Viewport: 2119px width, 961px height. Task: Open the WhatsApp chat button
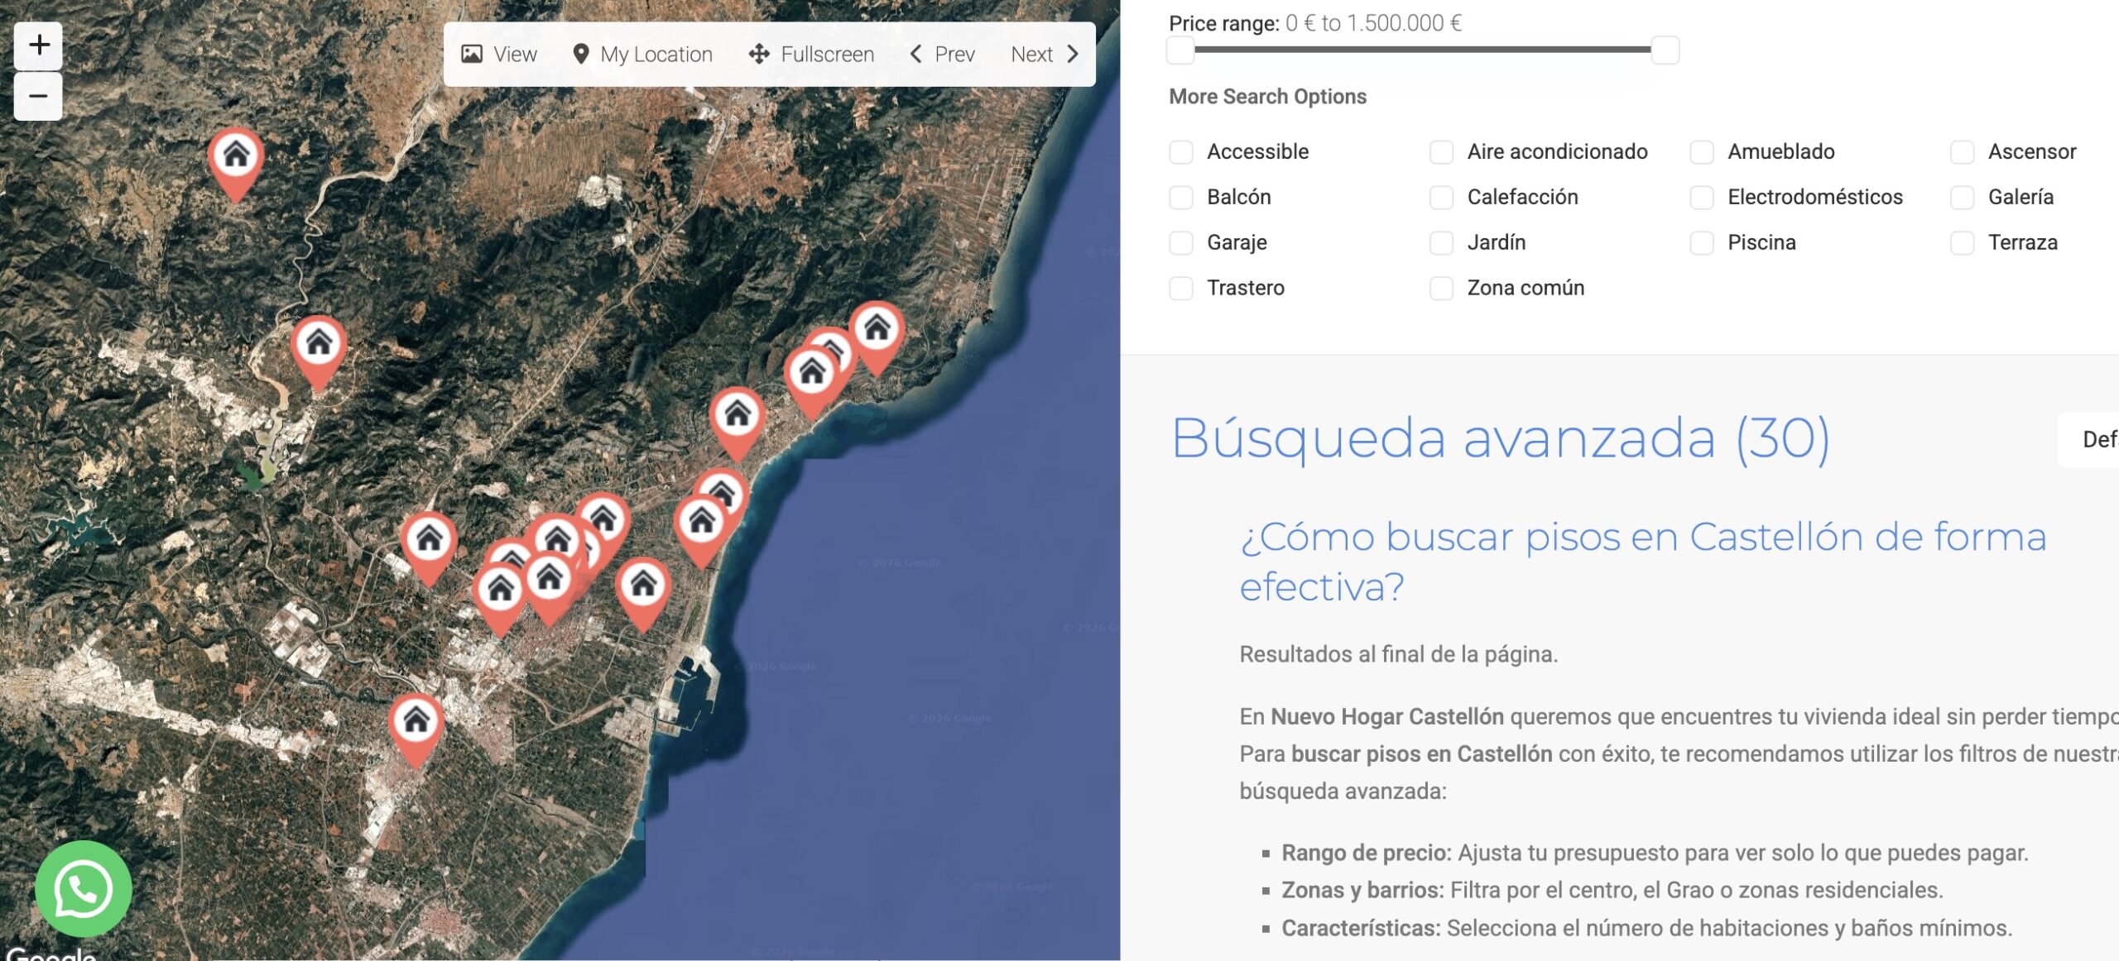83,888
